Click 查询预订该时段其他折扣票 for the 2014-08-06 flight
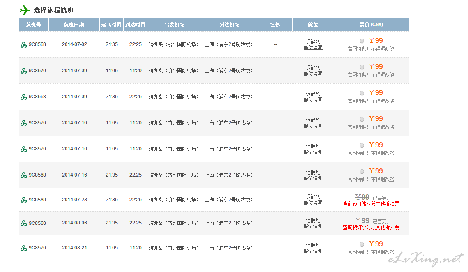This screenshot has height=272, width=468. (371, 227)
